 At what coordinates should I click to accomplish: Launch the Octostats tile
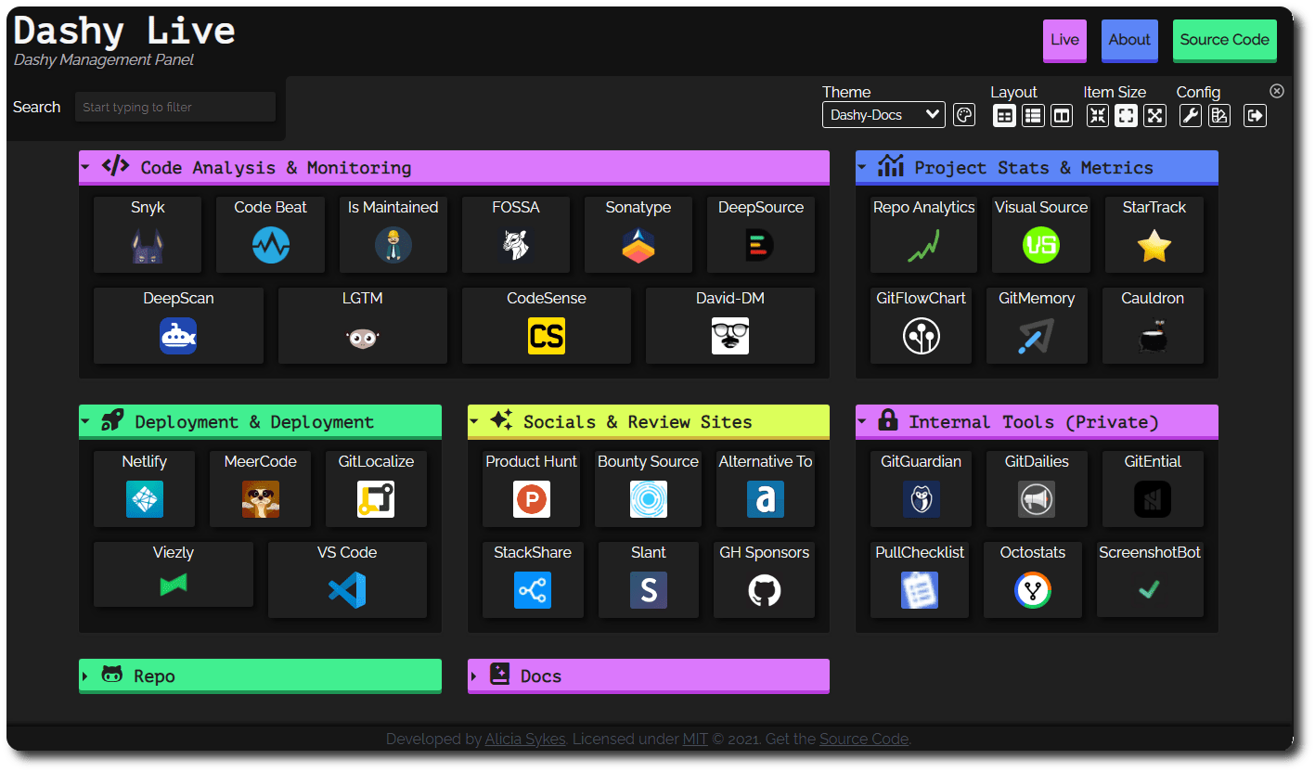[1033, 579]
